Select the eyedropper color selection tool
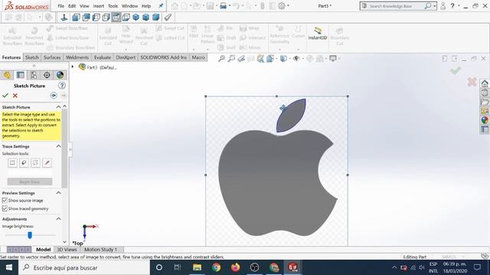This screenshot has width=490, height=275. 47,163
